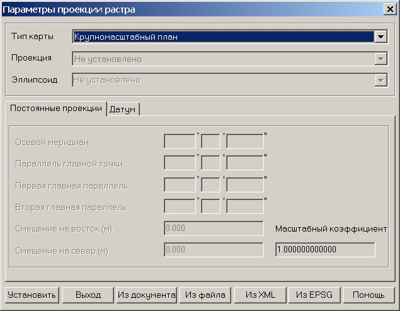400x311 pixels.
Task: Open the Тип карты dropdown list
Action: 380,37
